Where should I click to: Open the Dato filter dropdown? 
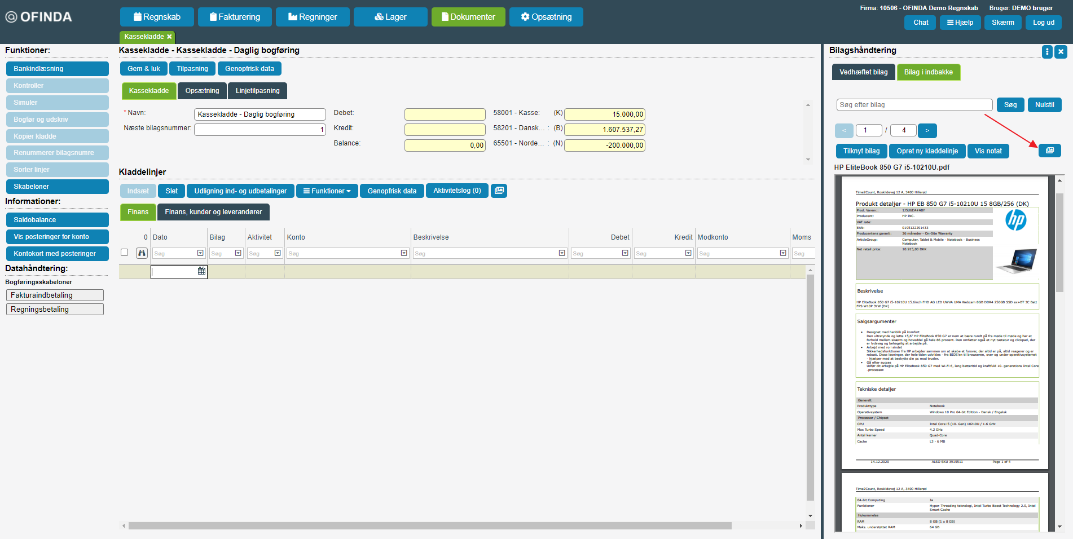[200, 253]
